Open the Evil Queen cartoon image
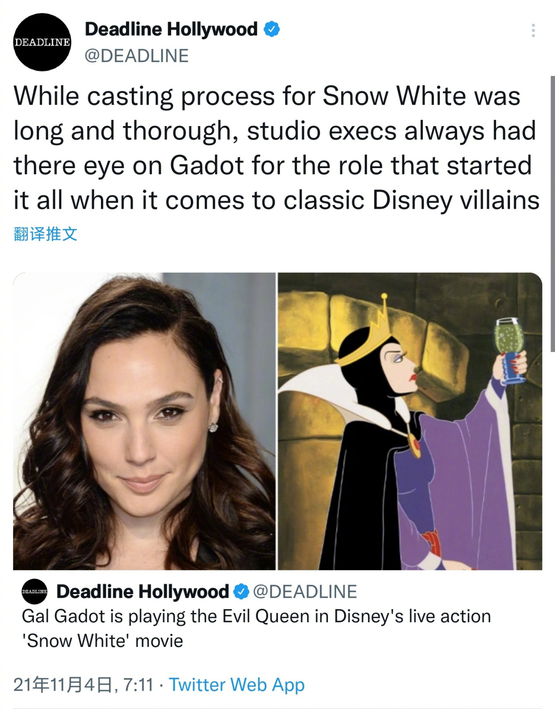This screenshot has width=555, height=709. tap(410, 421)
